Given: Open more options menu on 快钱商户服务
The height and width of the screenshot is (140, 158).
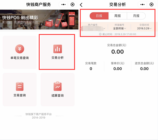Looking at the screenshot, I should [x=63, y=5].
